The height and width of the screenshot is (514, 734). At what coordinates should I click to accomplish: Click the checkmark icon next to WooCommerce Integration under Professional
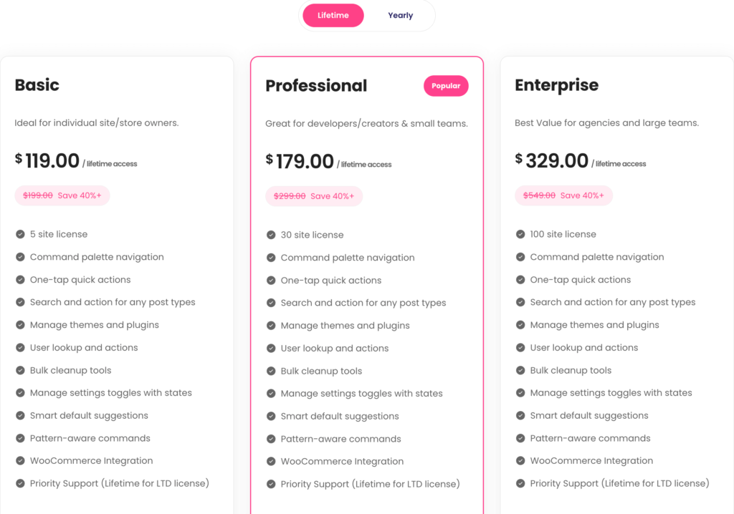(x=271, y=461)
